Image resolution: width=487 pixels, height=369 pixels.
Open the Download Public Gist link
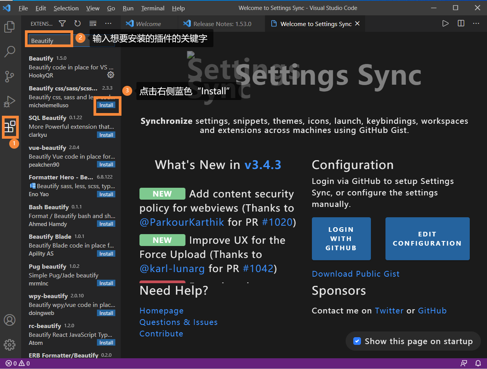click(x=356, y=274)
